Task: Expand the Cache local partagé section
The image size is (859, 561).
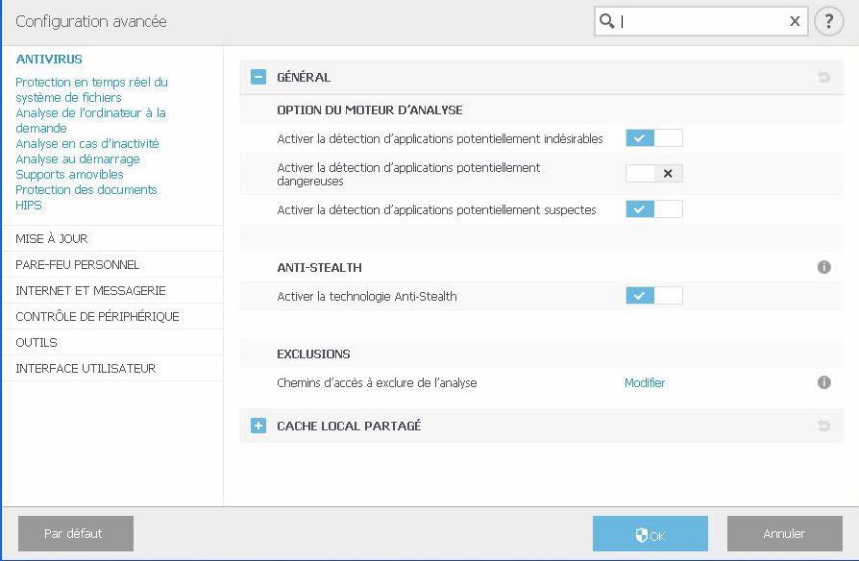Action: coord(258,426)
